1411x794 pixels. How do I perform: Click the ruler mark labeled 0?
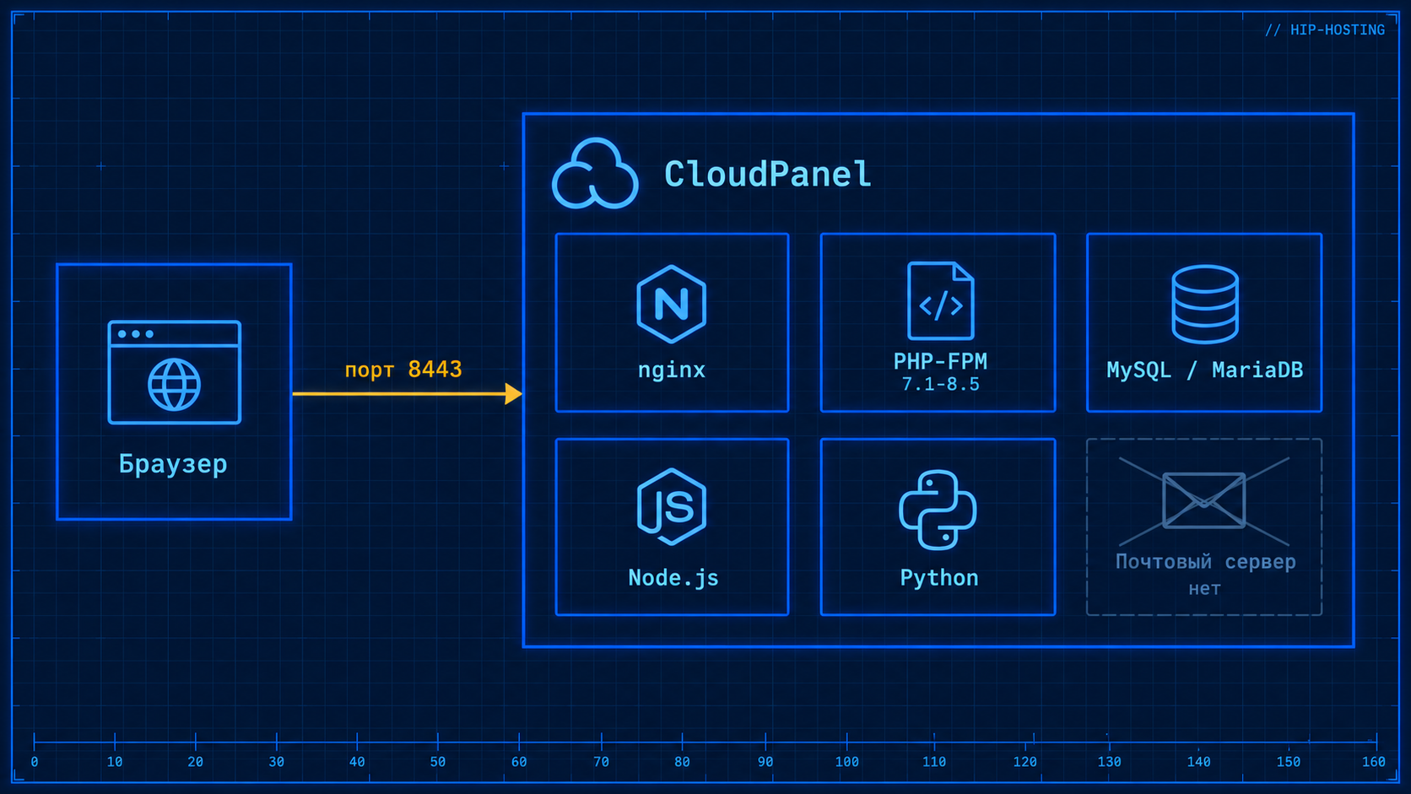[x=35, y=762]
